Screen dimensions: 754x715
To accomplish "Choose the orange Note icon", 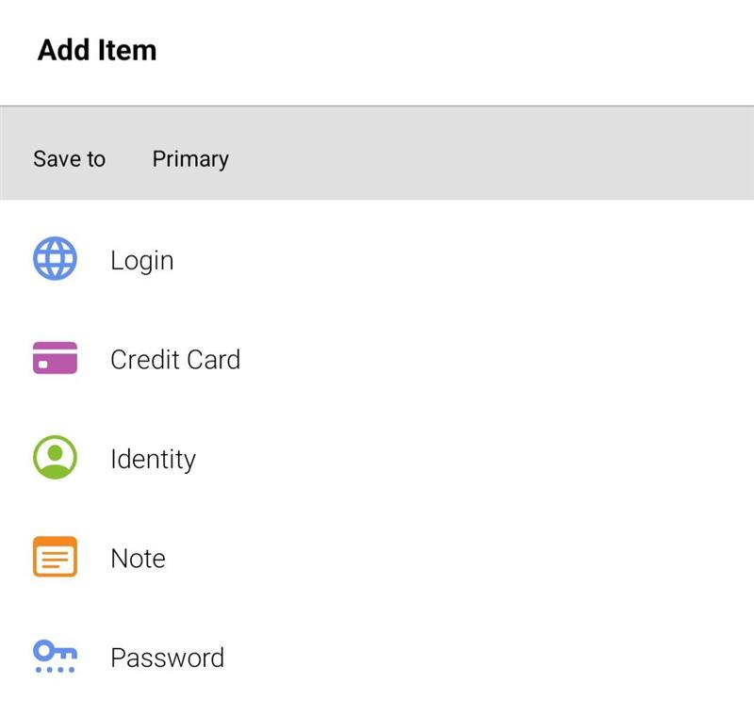I will coord(55,557).
